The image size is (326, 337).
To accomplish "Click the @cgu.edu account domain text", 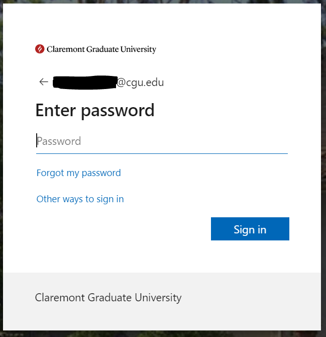I will click(140, 82).
